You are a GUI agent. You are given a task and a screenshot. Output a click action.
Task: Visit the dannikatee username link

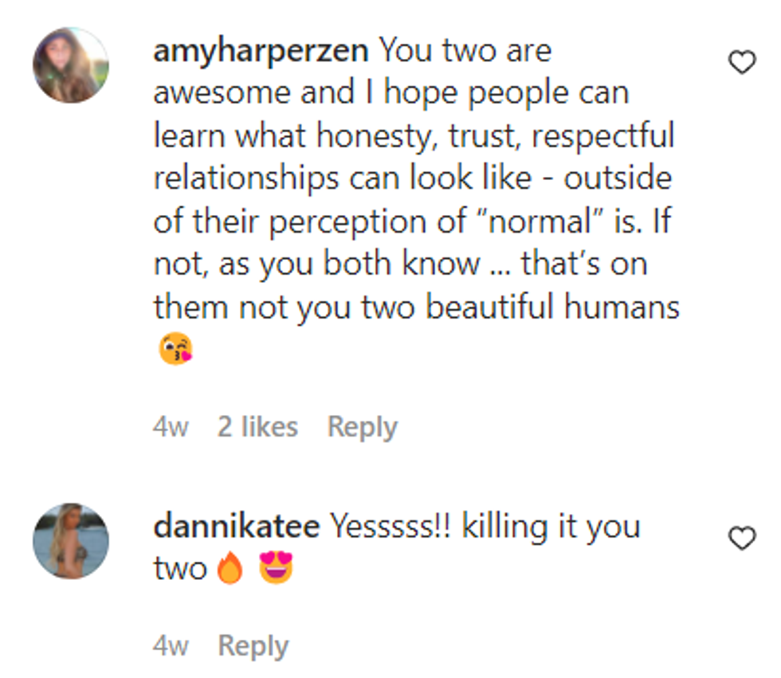[236, 527]
